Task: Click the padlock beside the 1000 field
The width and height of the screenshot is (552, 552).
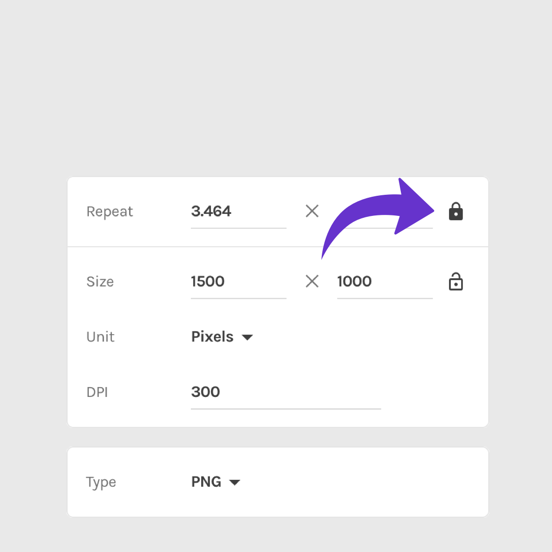Action: tap(456, 281)
